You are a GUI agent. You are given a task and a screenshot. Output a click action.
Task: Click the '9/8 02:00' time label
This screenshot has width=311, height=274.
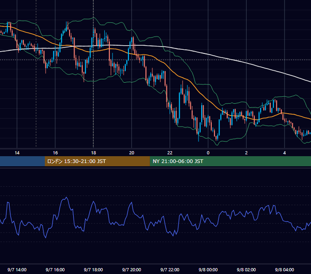click(x=247, y=269)
